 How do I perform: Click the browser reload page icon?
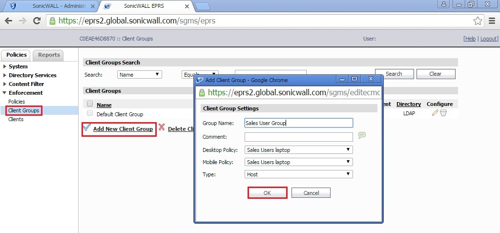click(x=37, y=21)
